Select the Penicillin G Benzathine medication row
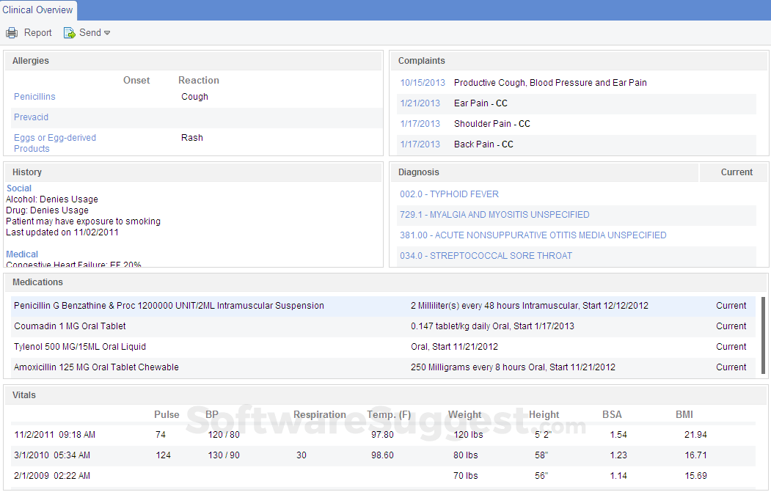Viewport: 771px width, 492px height. (169, 306)
